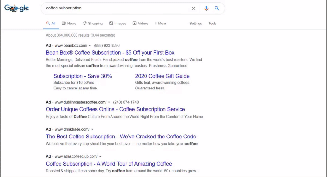This screenshot has width=327, height=177.
Task: Click the (240) 674-1740 phone number
Action: pos(126,102)
